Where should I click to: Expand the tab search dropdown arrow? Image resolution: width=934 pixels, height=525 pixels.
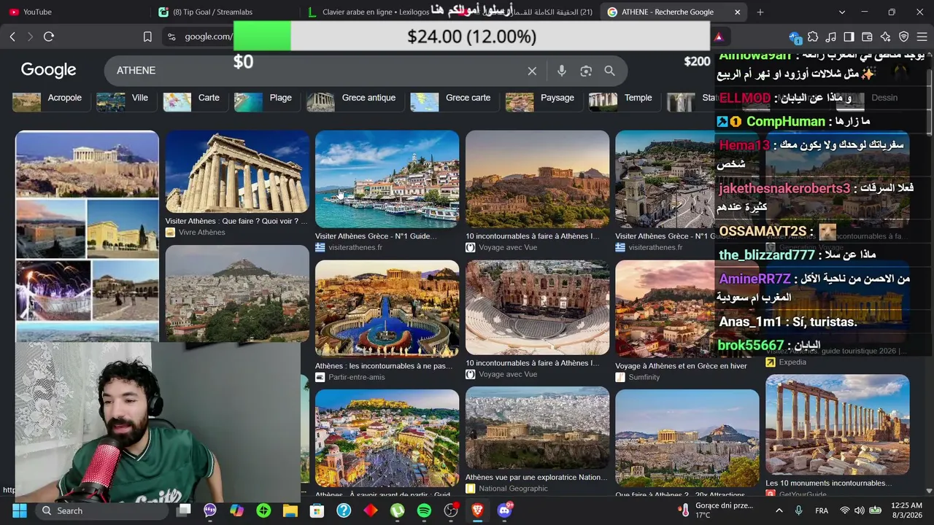click(x=842, y=12)
